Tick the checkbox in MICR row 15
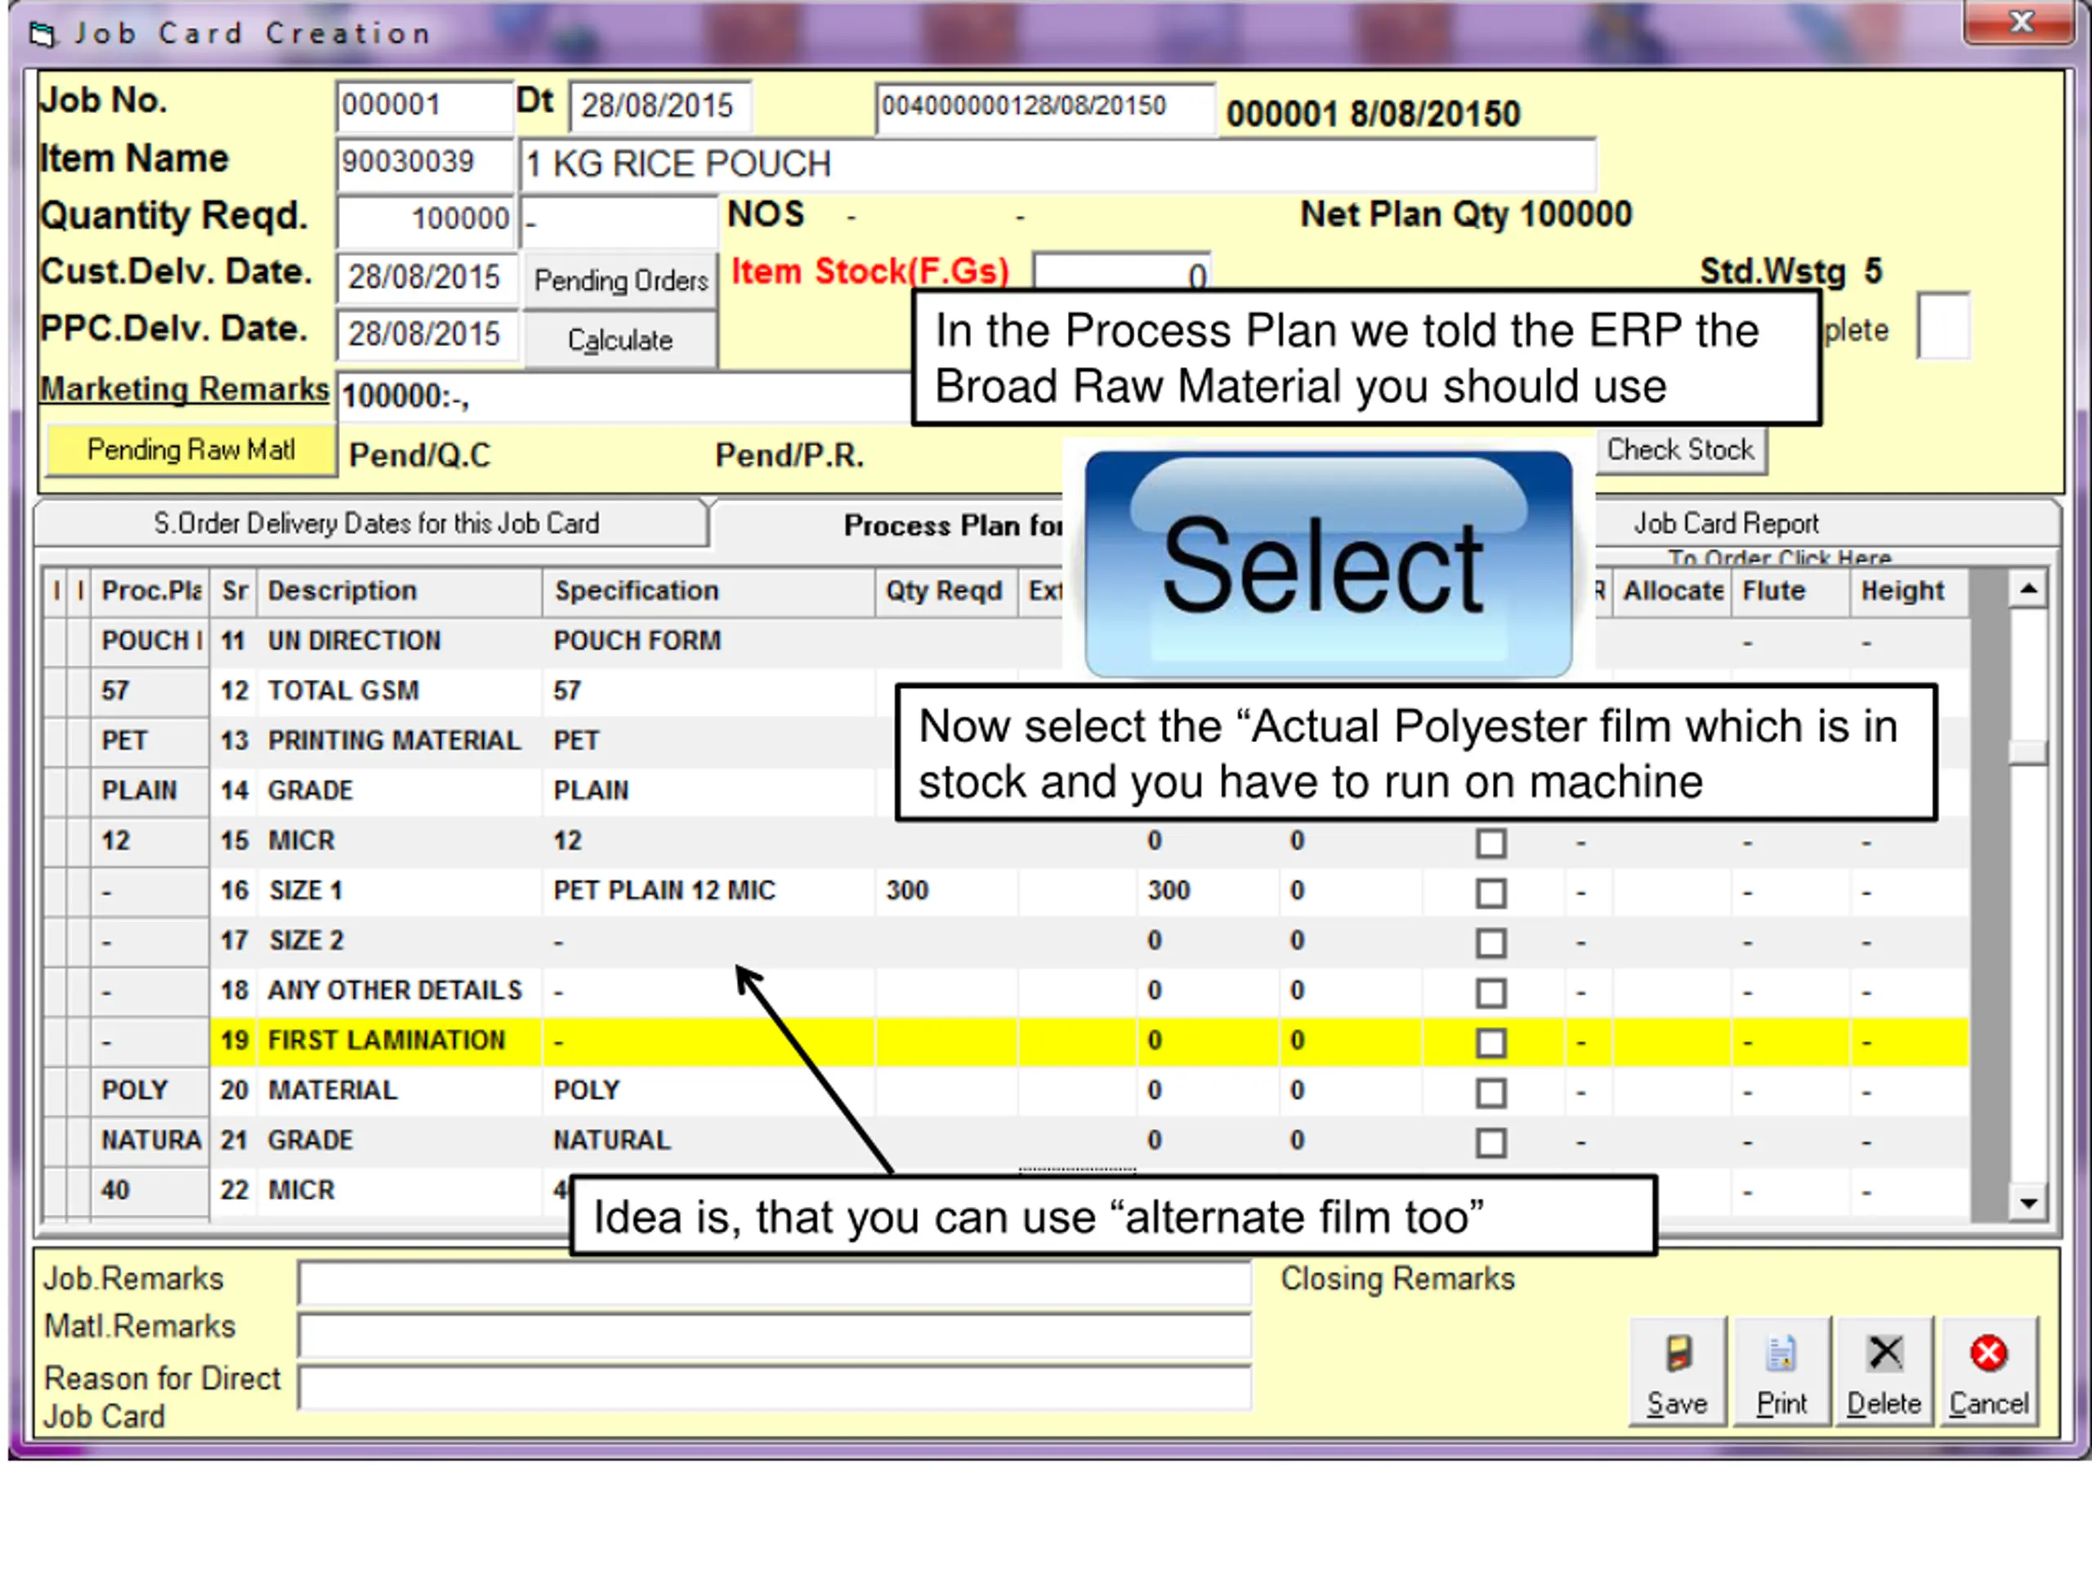2092x1569 pixels. [1491, 843]
